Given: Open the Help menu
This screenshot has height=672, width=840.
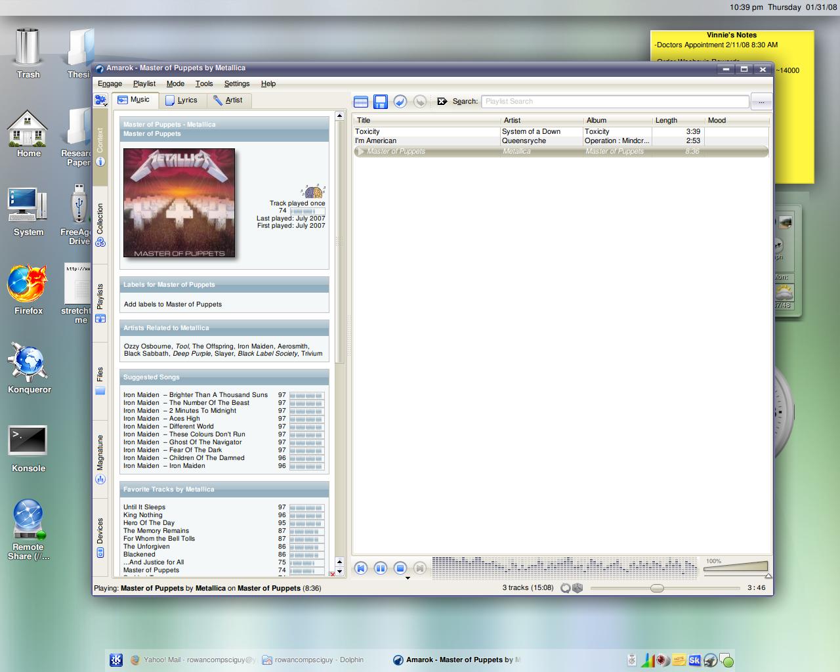Looking at the screenshot, I should (268, 83).
